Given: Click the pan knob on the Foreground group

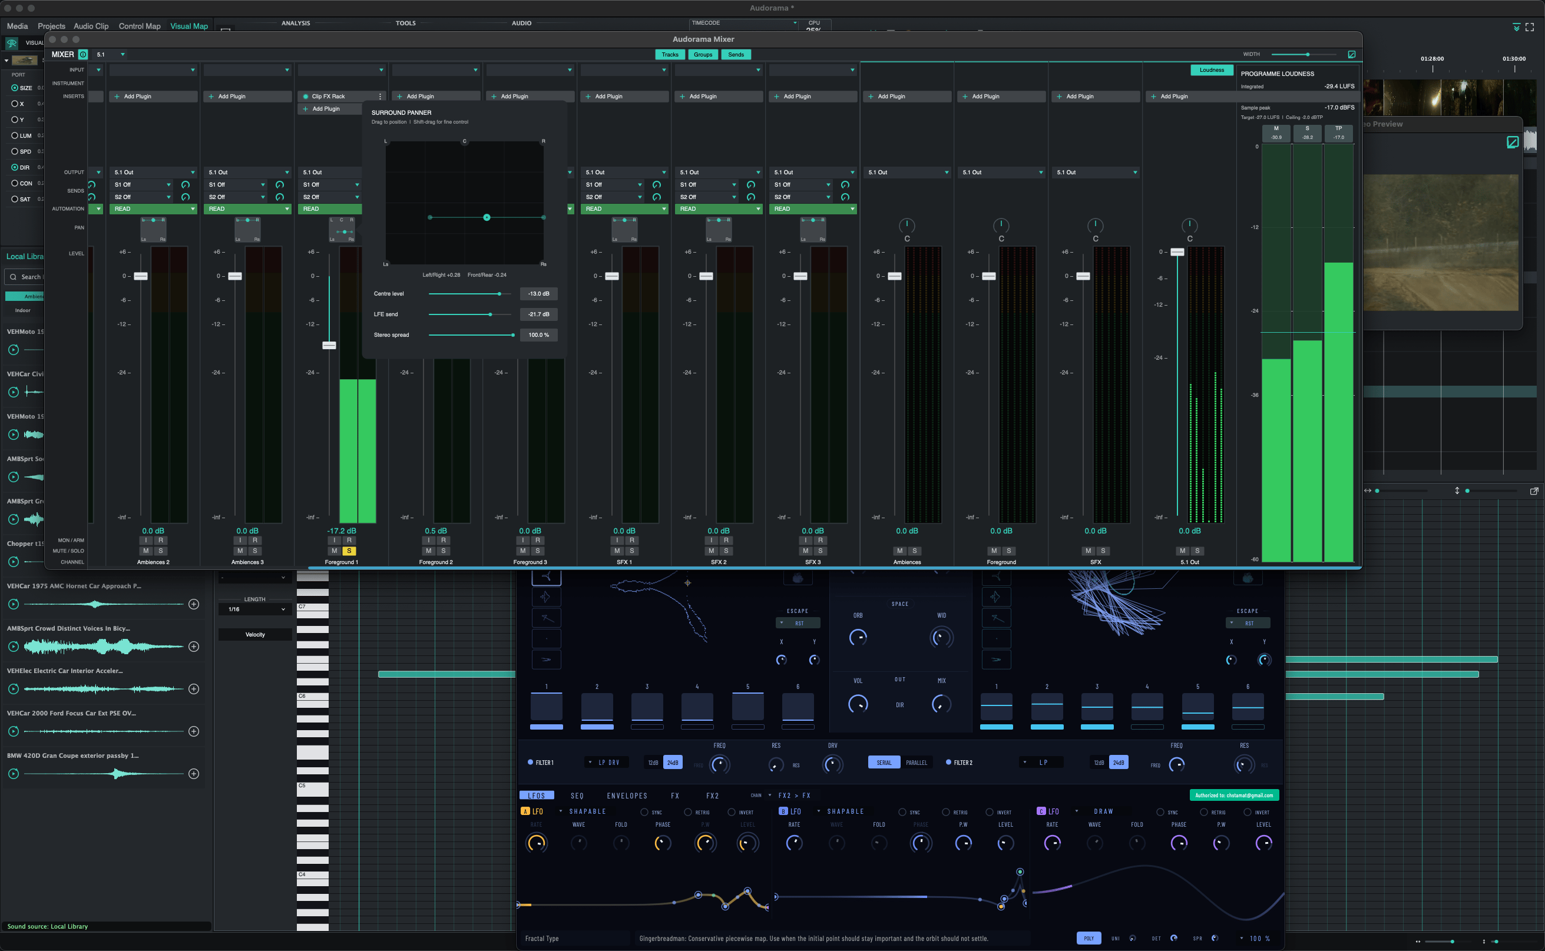Looking at the screenshot, I should click(1001, 225).
